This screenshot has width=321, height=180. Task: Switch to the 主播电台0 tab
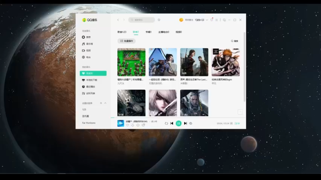(x=164, y=32)
